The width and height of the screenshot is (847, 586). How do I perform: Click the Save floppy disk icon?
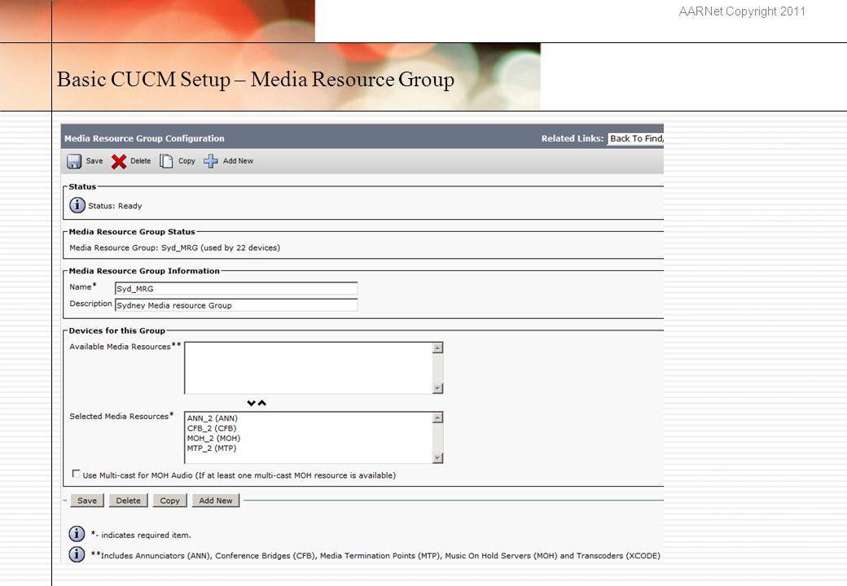[74, 161]
